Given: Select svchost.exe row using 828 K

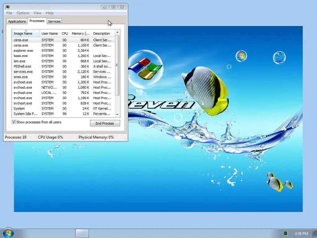Looking at the screenshot, I should [x=63, y=103].
